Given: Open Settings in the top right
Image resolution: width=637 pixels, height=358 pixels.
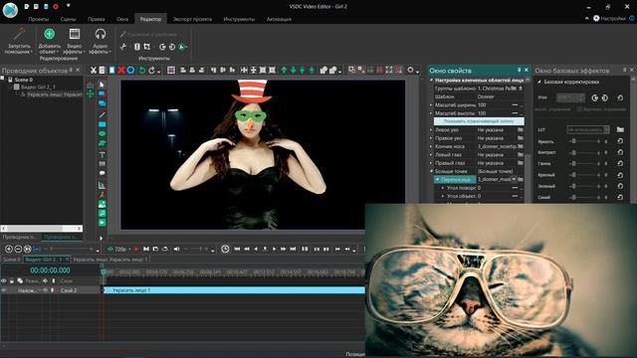Looking at the screenshot, I should click(x=609, y=18).
